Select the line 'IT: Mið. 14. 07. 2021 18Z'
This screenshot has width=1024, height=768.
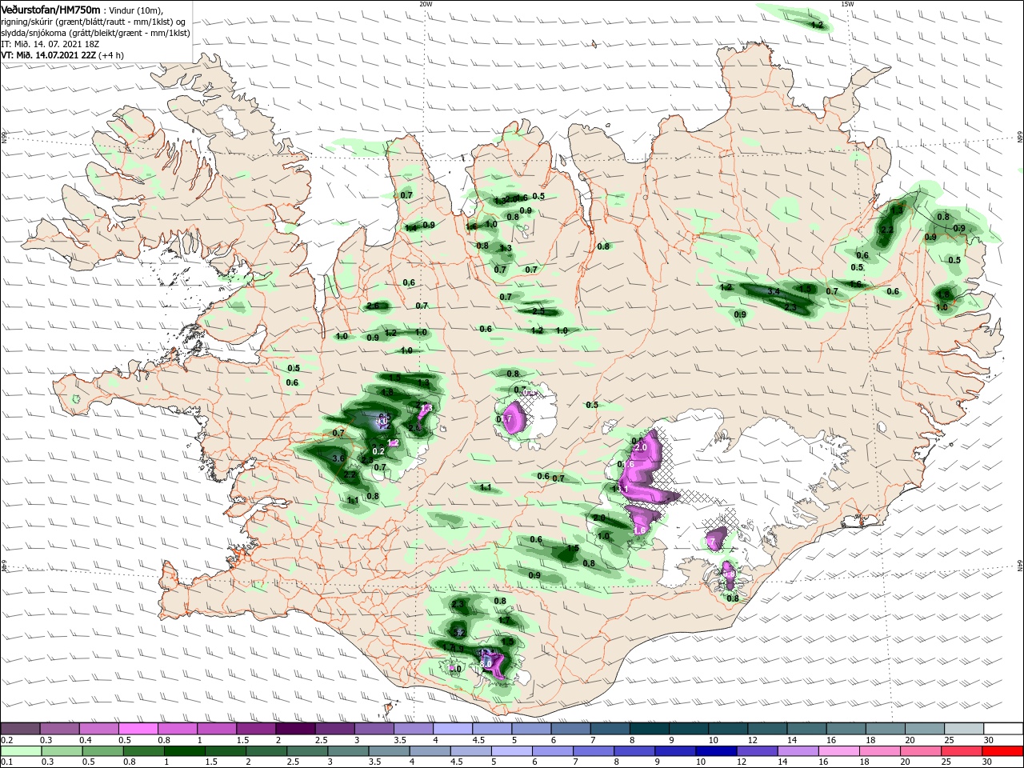51,44
